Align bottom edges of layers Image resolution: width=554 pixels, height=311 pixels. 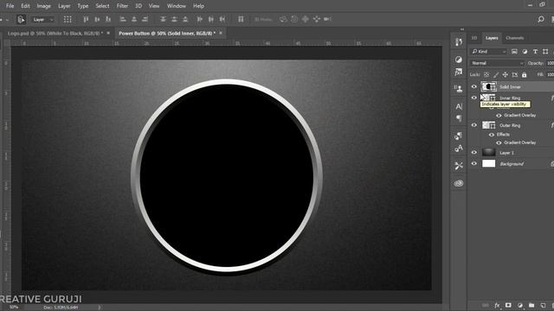coord(108,19)
